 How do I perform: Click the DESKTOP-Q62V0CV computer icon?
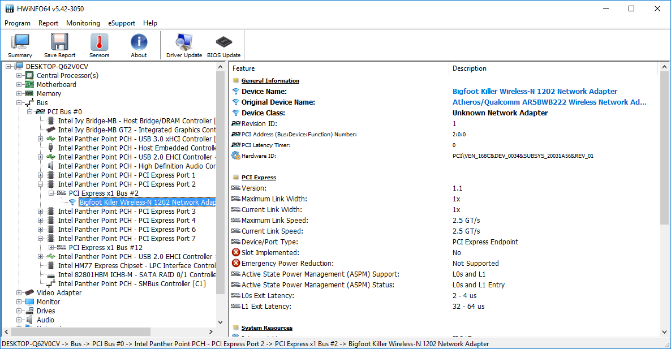(x=19, y=66)
